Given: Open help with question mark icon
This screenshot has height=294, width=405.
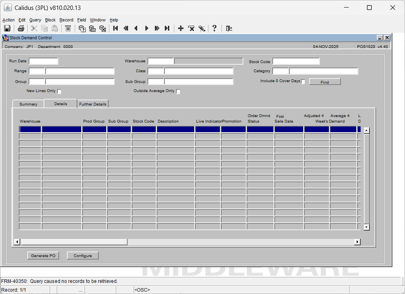Looking at the screenshot, I should [x=214, y=28].
